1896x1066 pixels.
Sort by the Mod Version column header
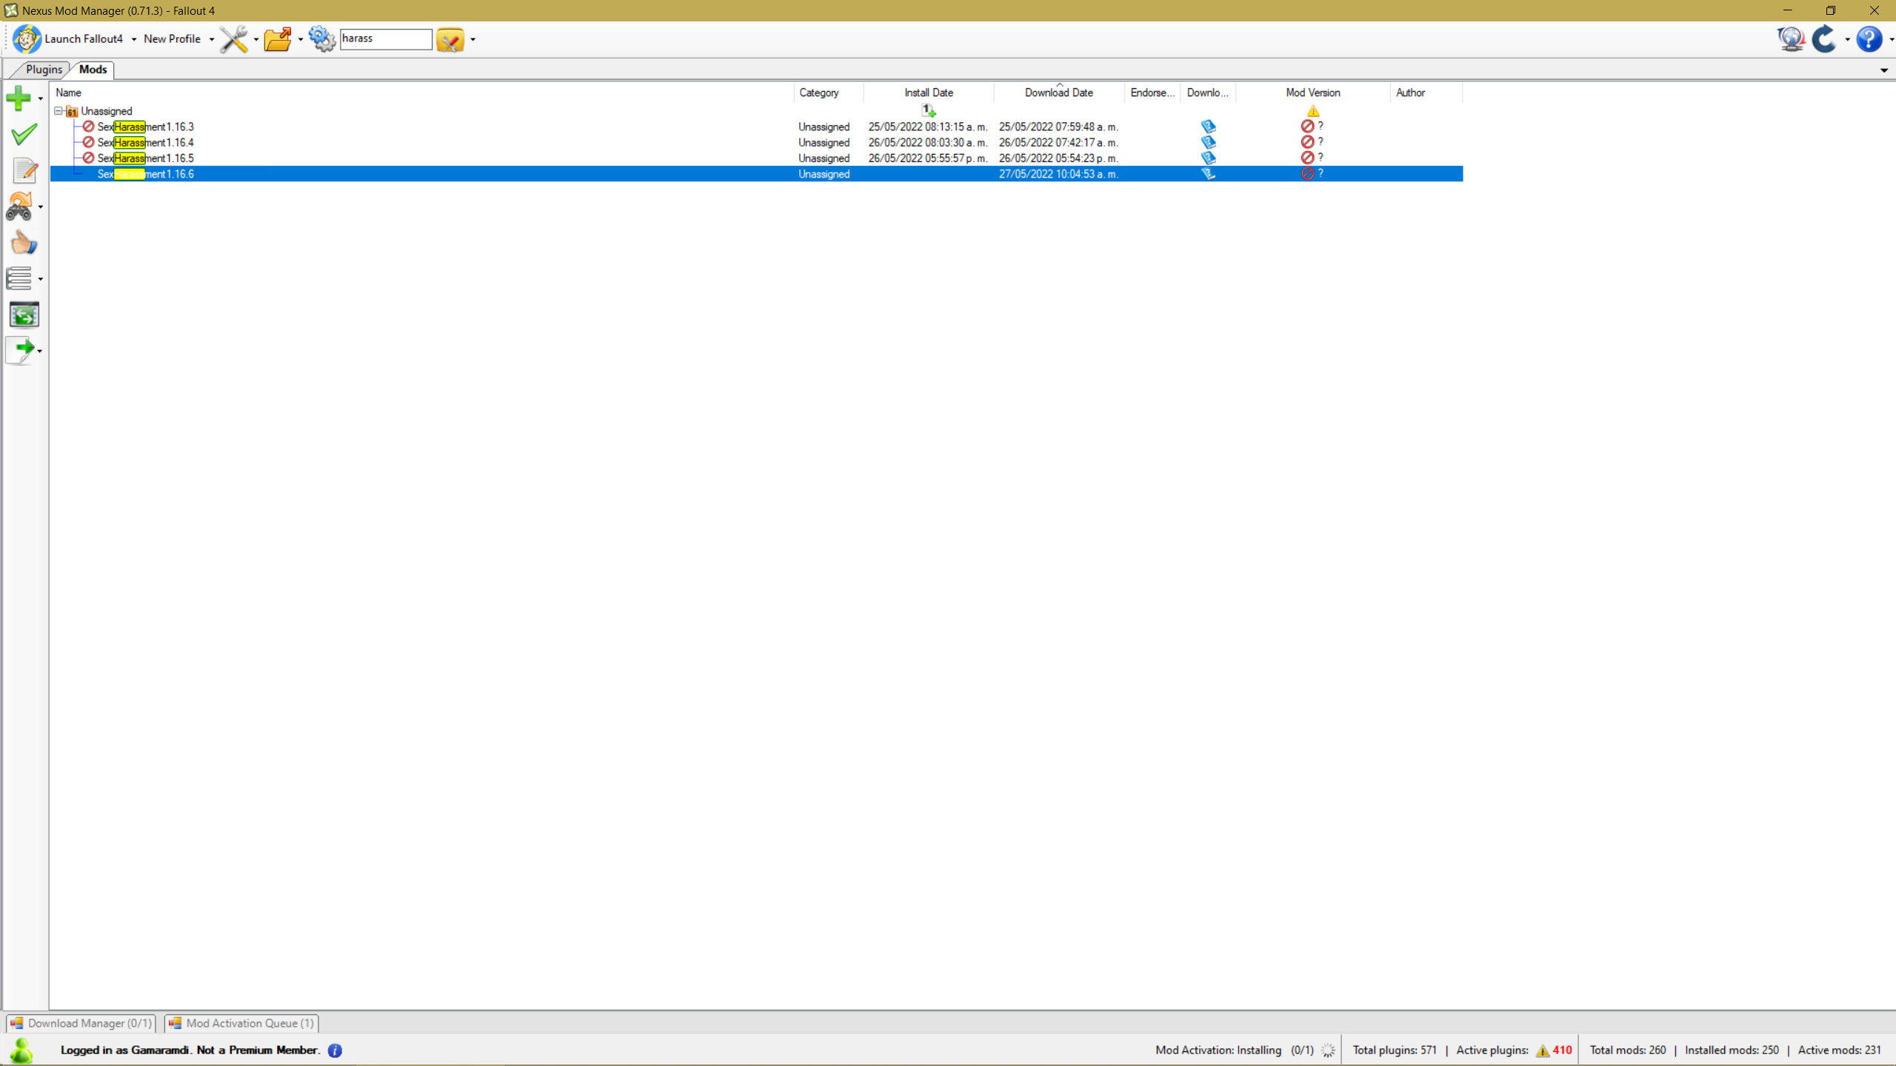pyautogui.click(x=1313, y=93)
